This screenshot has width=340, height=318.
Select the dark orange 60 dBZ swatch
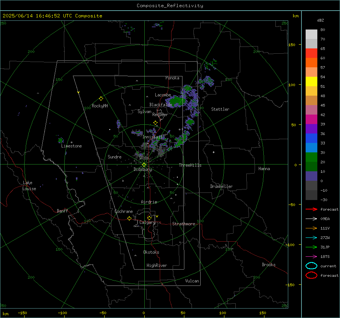311,63
